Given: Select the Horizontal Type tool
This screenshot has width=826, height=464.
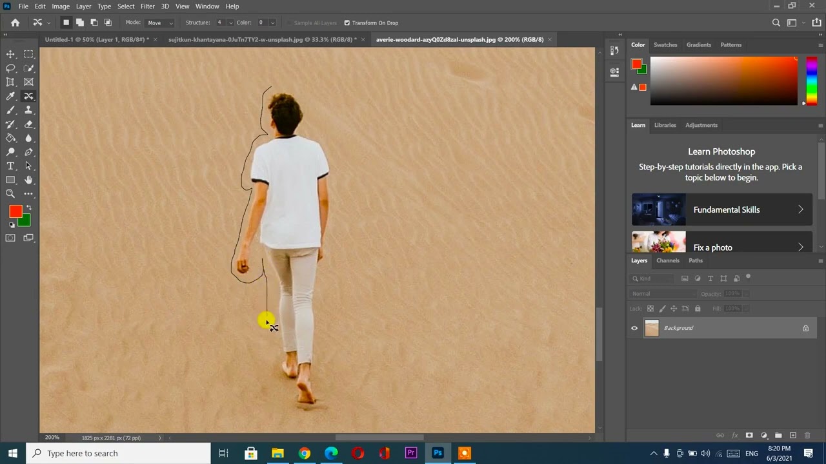Looking at the screenshot, I should pos(10,166).
